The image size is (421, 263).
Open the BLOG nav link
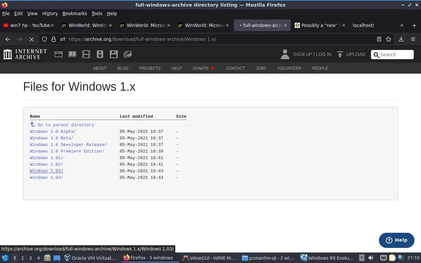point(123,68)
